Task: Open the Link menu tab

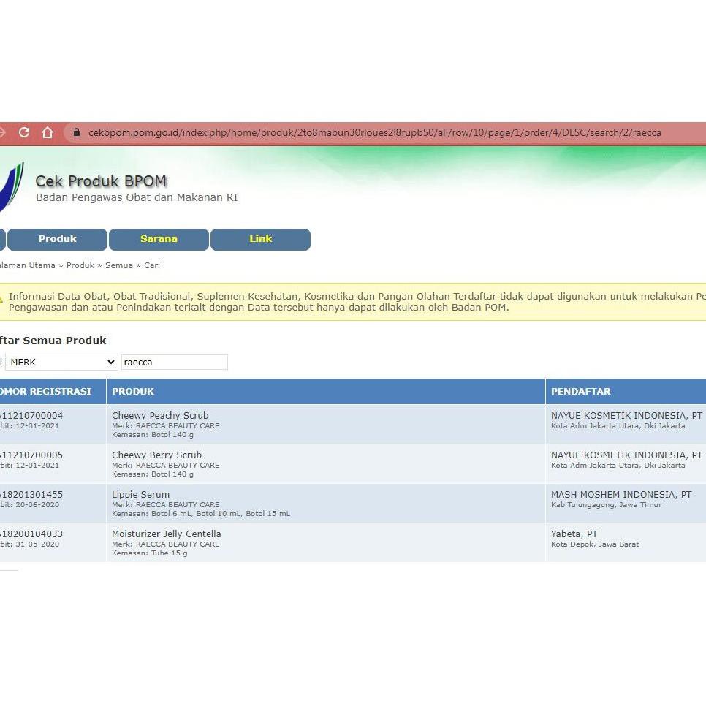Action: click(x=260, y=239)
